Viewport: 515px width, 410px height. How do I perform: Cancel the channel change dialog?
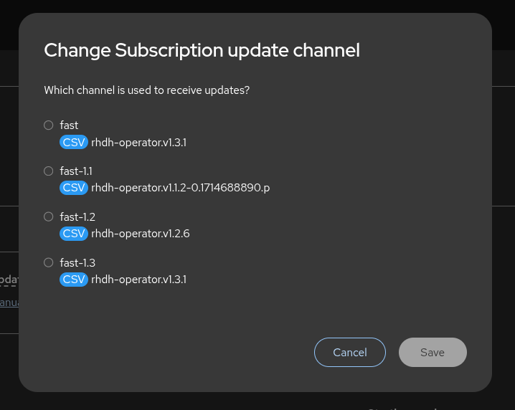[x=350, y=352]
